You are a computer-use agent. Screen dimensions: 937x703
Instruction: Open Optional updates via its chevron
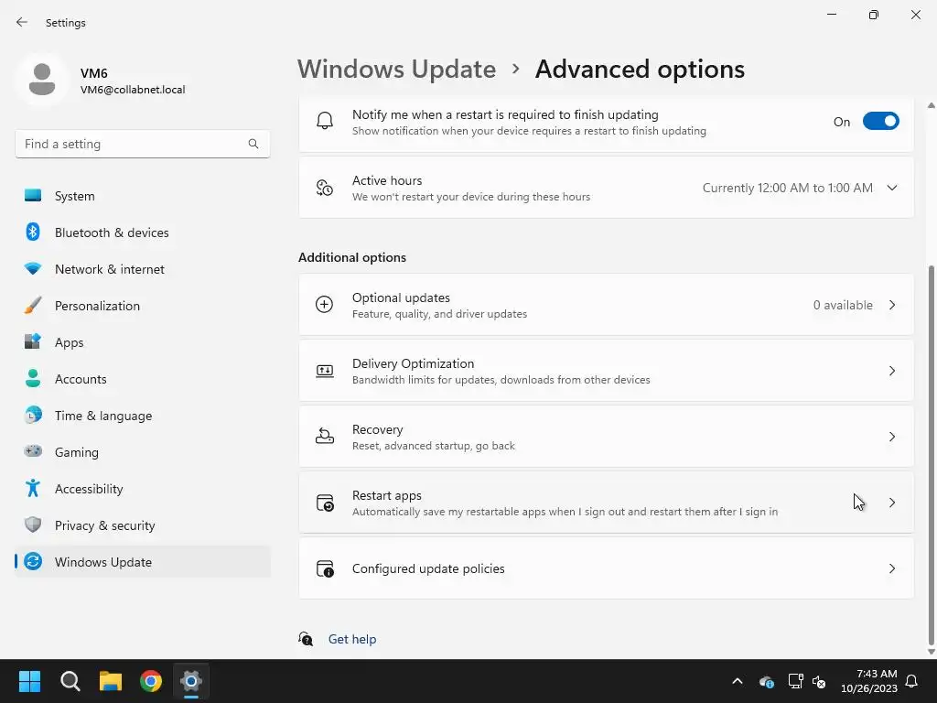[x=892, y=305]
